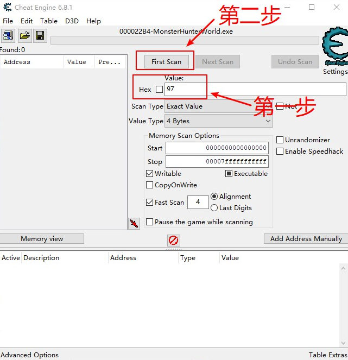Open the D3D menu
Viewport: 348px width, 360px height.
[x=72, y=21]
